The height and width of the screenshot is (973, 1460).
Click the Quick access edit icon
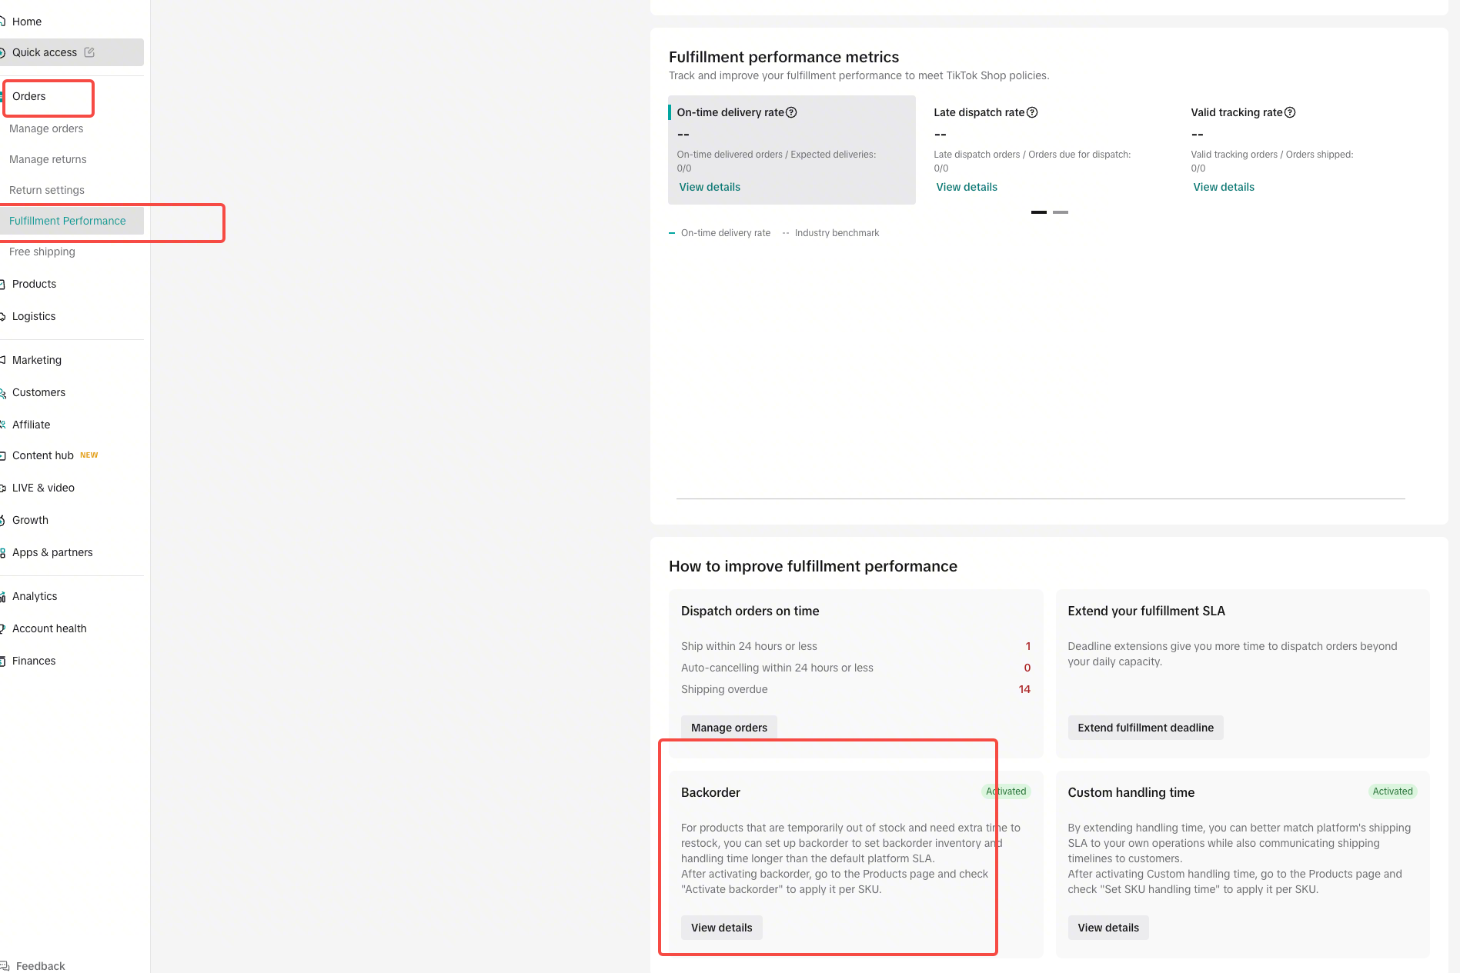click(x=89, y=52)
